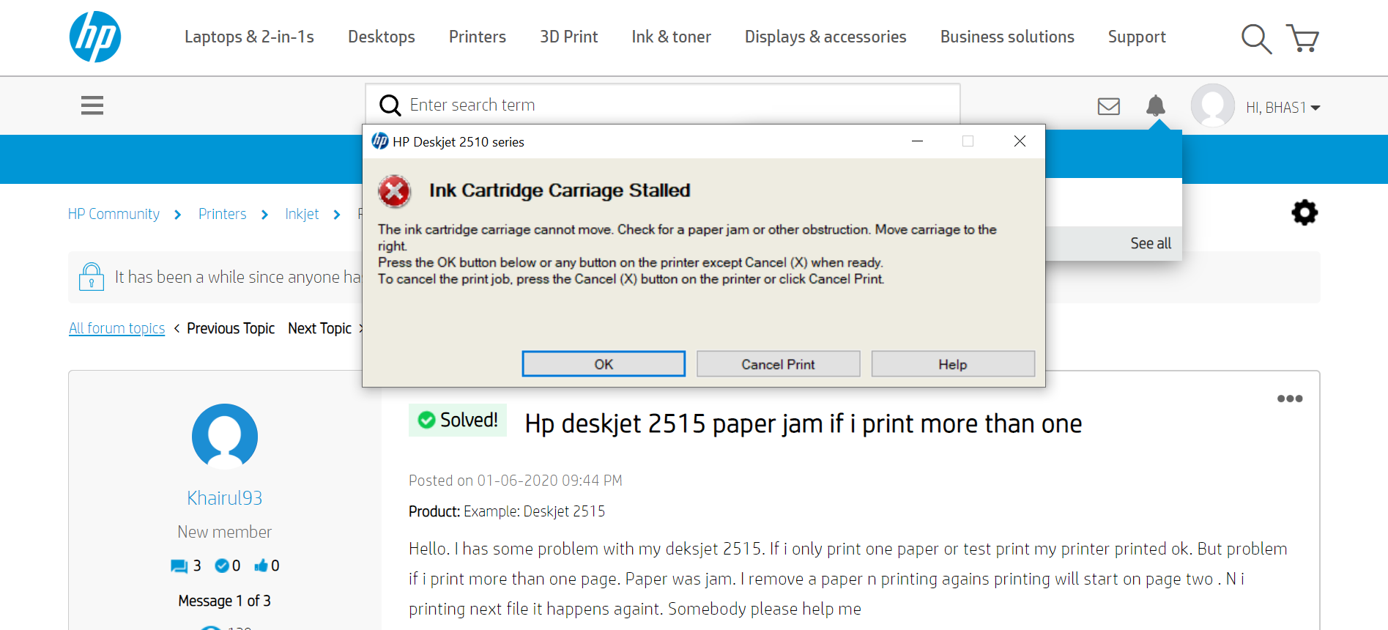This screenshot has height=630, width=1388.
Task: Click the error icon in the dialog
Action: pos(394,192)
